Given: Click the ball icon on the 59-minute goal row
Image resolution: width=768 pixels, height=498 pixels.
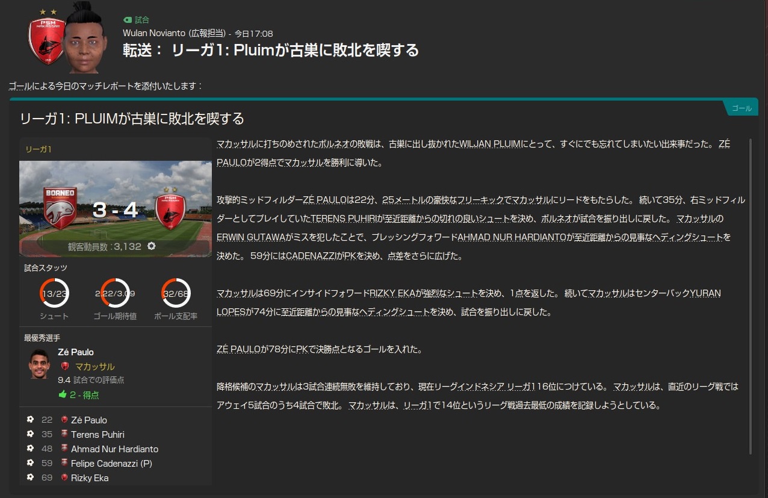Looking at the screenshot, I should point(30,463).
